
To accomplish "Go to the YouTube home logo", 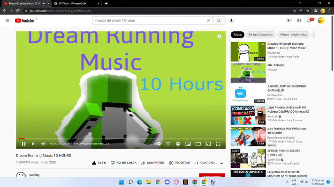I will coord(24,21).
